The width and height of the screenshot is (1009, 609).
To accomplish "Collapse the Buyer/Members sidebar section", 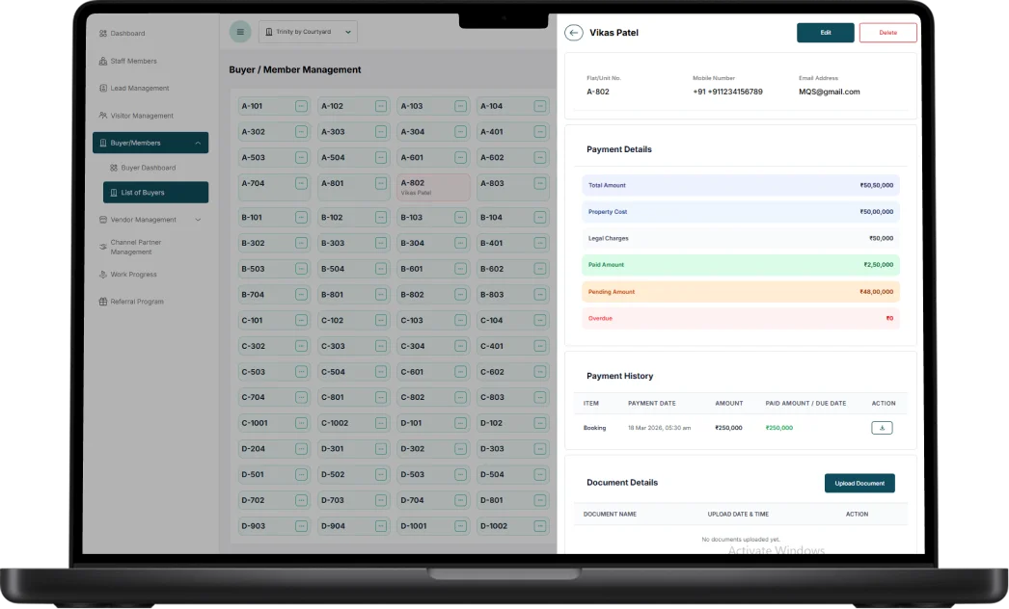I will (x=198, y=143).
